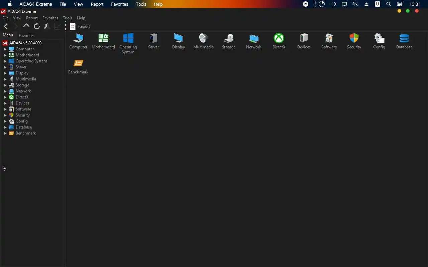Image resolution: width=428 pixels, height=267 pixels.
Task: Open the user favorites toolbar icon
Action: click(x=47, y=26)
